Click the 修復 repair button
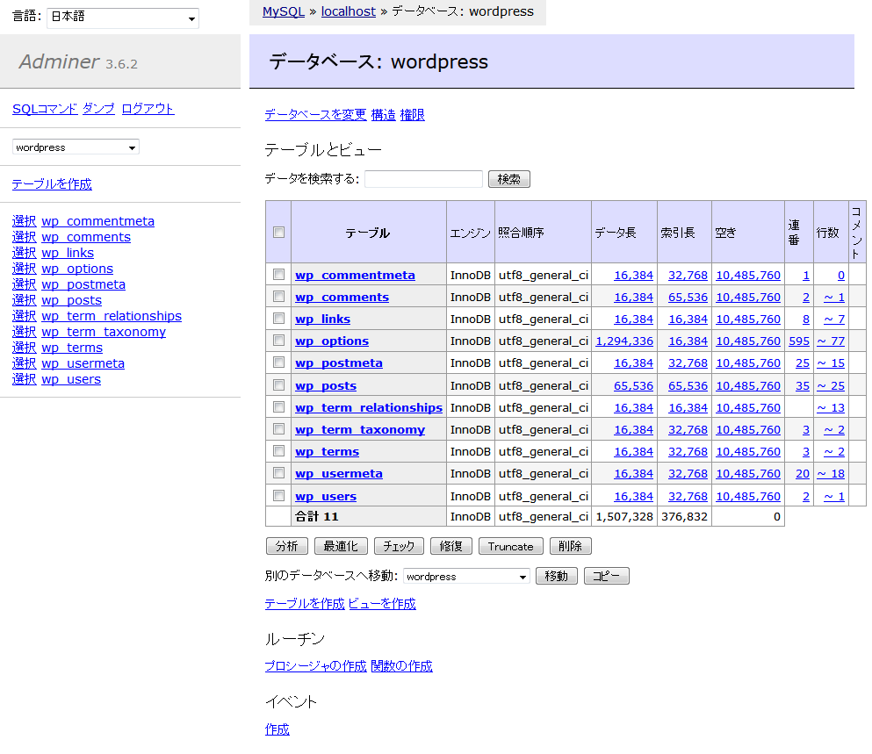This screenshot has height=754, width=872. click(x=451, y=546)
